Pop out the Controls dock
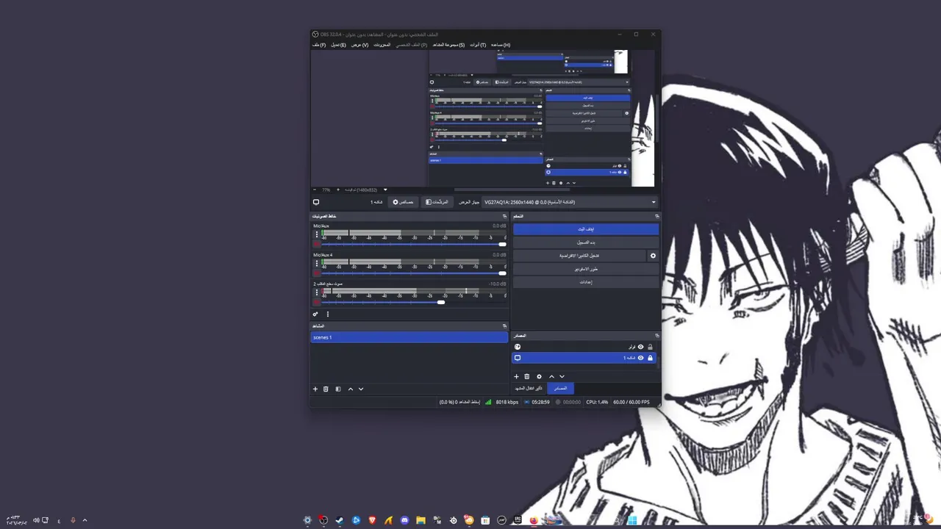Screen dimensions: 941x529 [x=657, y=216]
